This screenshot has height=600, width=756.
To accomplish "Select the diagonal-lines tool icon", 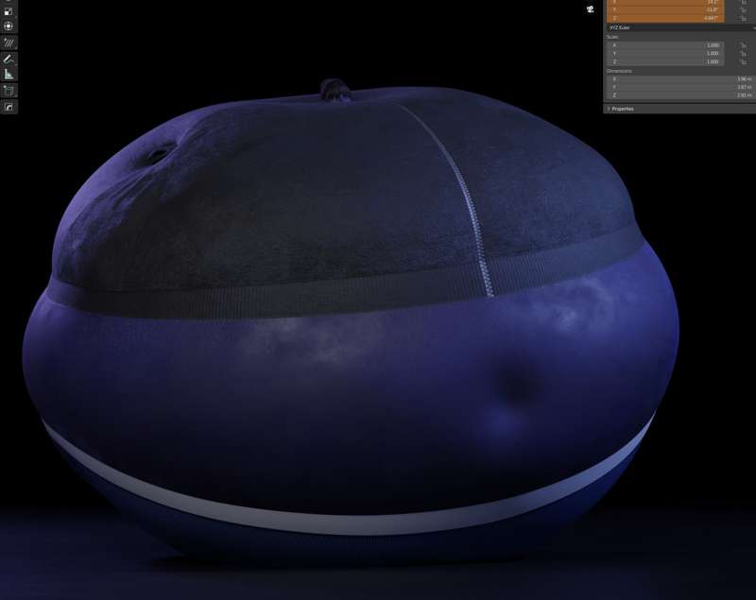I will pyautogui.click(x=9, y=43).
